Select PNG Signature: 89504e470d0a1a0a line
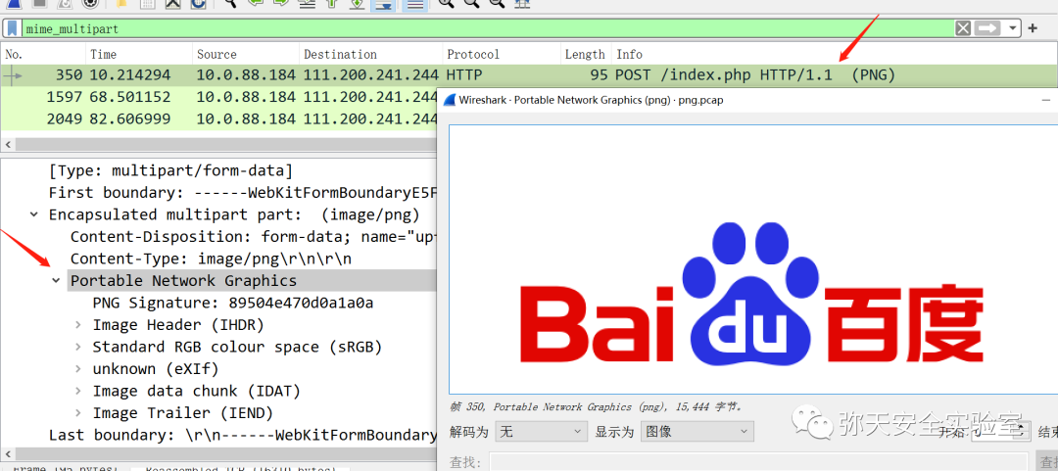 tap(233, 303)
